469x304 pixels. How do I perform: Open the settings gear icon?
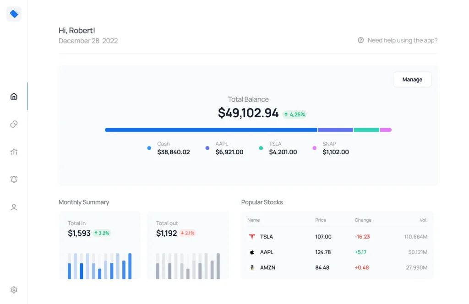click(x=14, y=290)
